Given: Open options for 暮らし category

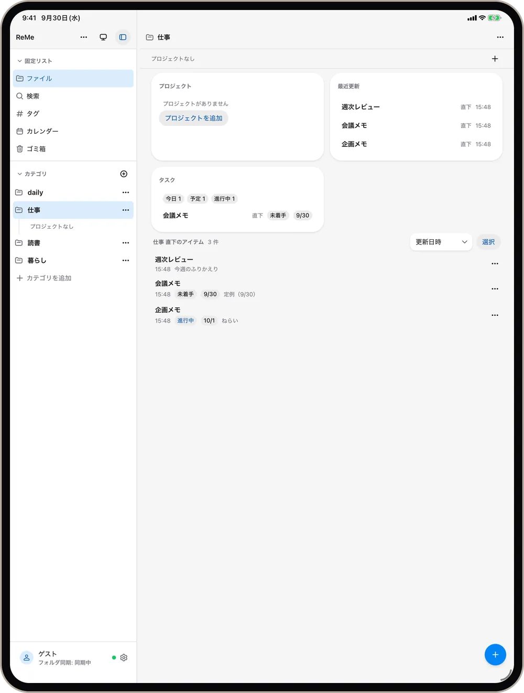Looking at the screenshot, I should tap(126, 260).
